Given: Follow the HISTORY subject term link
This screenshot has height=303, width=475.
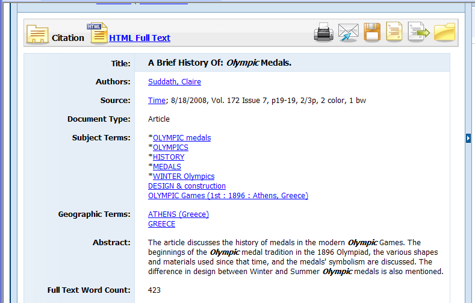Looking at the screenshot, I should point(169,157).
